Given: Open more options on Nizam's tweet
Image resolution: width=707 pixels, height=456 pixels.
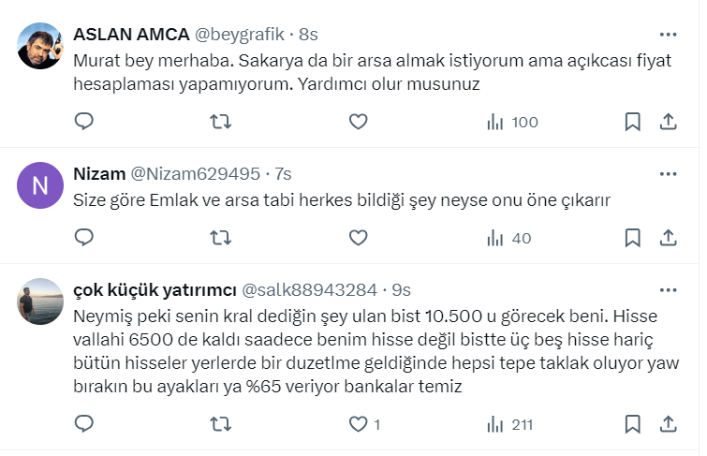Looking at the screenshot, I should click(x=668, y=174).
